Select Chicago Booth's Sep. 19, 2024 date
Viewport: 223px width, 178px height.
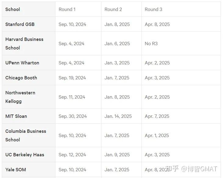(x=72, y=78)
